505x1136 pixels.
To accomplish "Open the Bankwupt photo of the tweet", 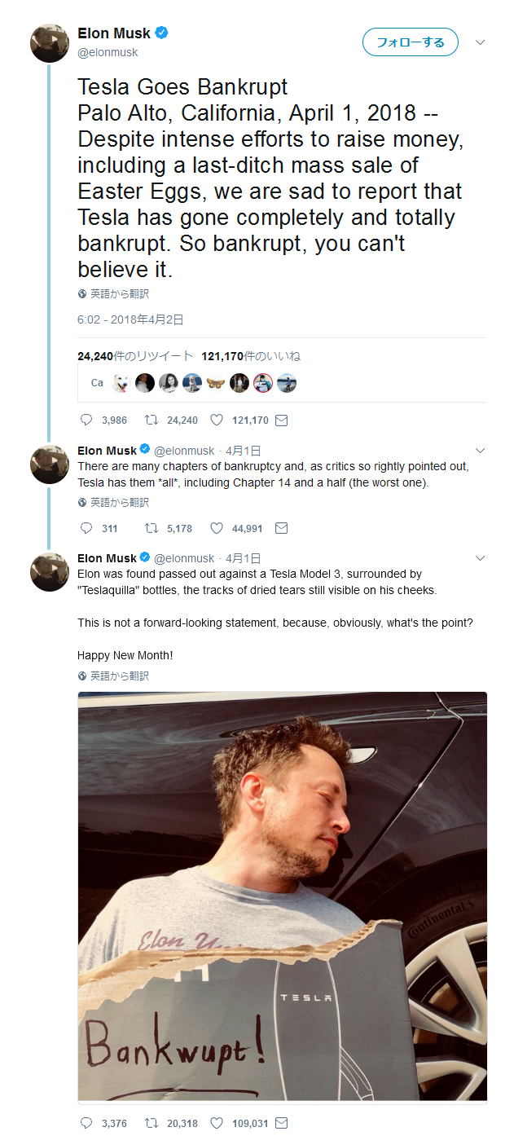I will click(x=282, y=896).
